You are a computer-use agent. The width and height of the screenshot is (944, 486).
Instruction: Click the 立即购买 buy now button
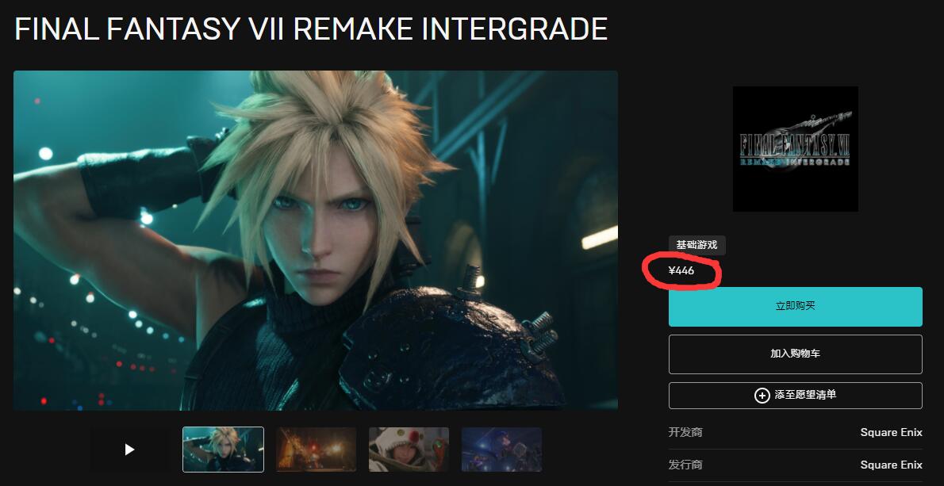796,307
